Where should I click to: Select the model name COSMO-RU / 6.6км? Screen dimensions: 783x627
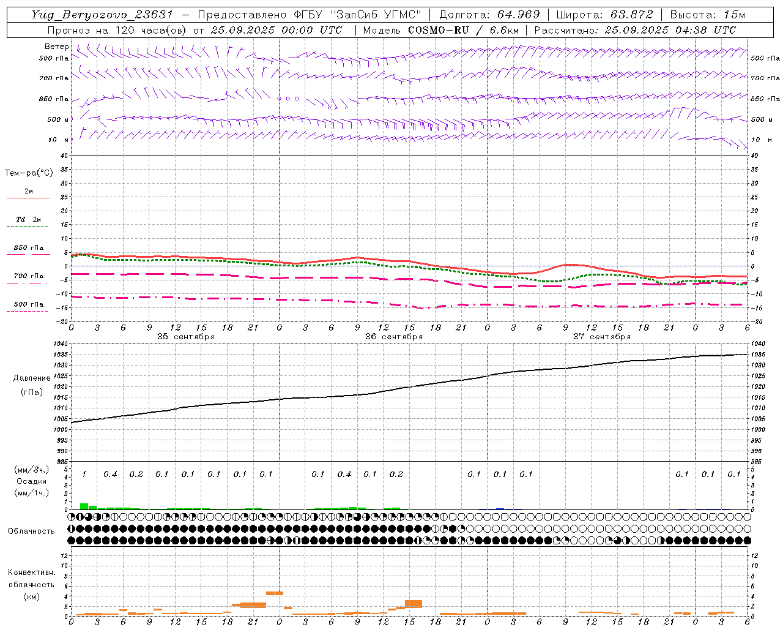[x=463, y=30]
